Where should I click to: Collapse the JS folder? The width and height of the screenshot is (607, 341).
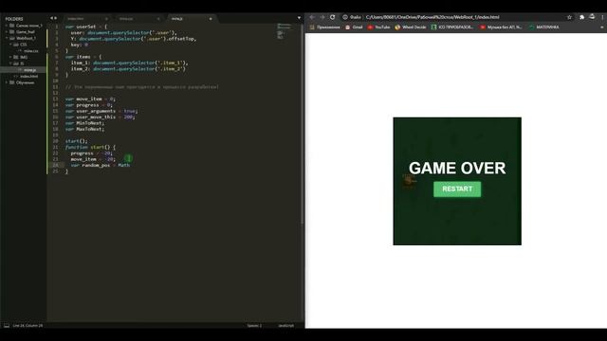point(10,63)
